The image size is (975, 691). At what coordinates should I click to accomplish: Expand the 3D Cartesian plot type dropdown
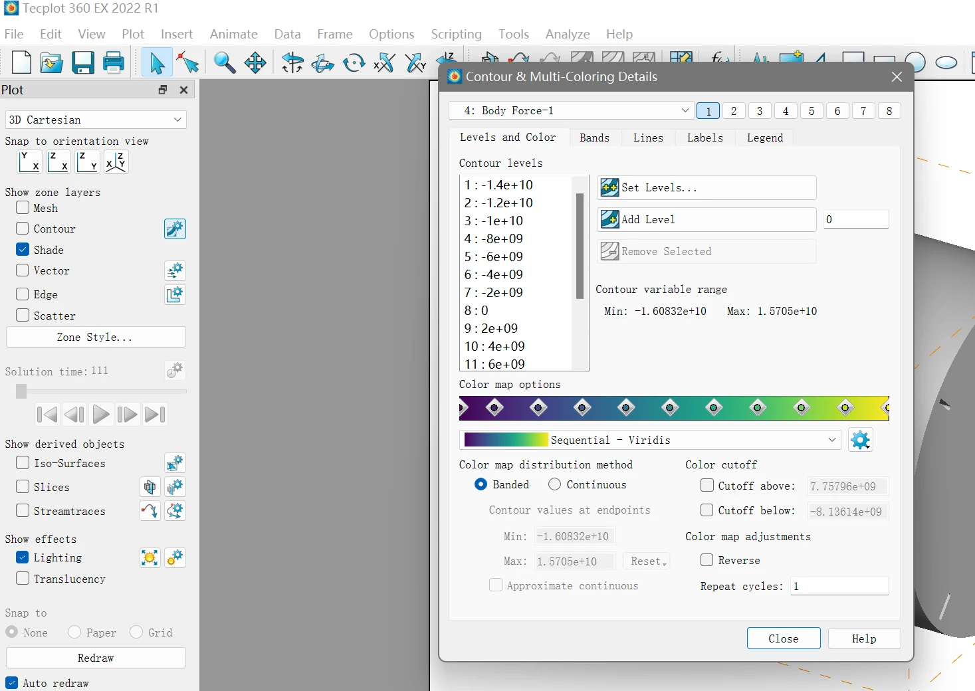click(x=96, y=120)
